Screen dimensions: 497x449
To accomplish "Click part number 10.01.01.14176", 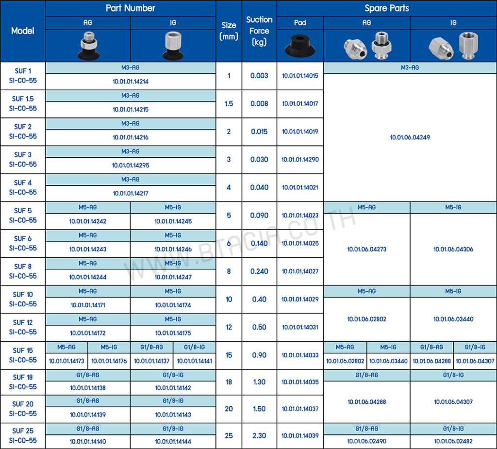I will tap(109, 361).
